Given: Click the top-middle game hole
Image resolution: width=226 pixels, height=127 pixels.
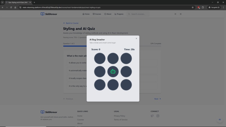Looking at the screenshot, I should [113, 58].
